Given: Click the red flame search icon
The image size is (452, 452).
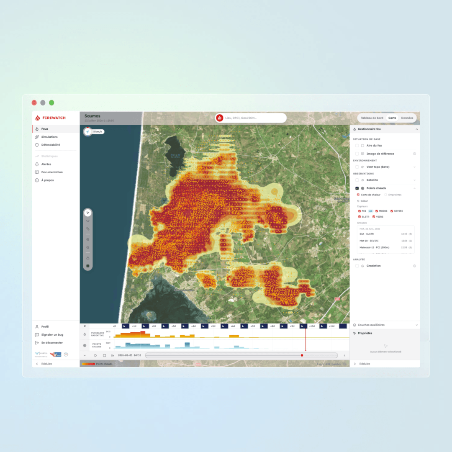Looking at the screenshot, I should (x=220, y=118).
